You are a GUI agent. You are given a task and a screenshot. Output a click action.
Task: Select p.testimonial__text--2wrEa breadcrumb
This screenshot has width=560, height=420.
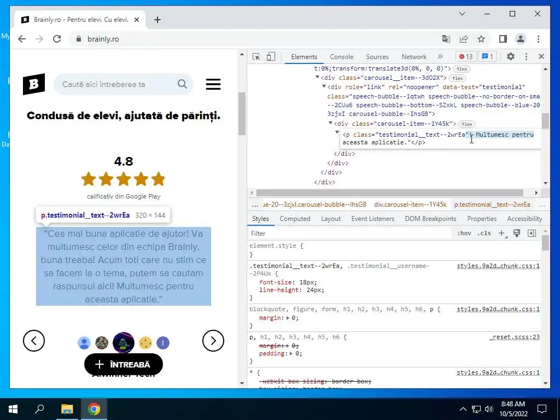tap(492, 205)
